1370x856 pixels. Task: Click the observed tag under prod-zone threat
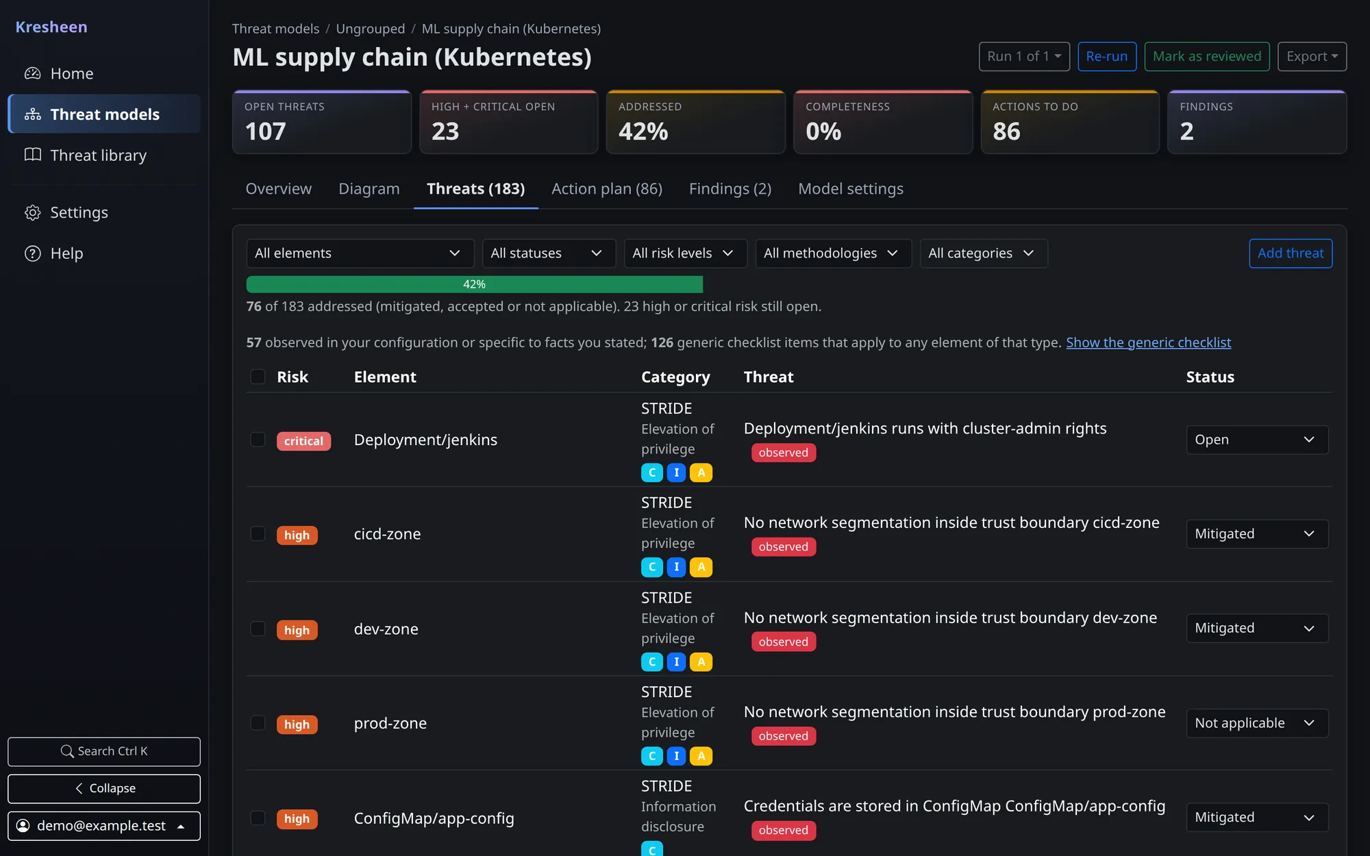[784, 736]
